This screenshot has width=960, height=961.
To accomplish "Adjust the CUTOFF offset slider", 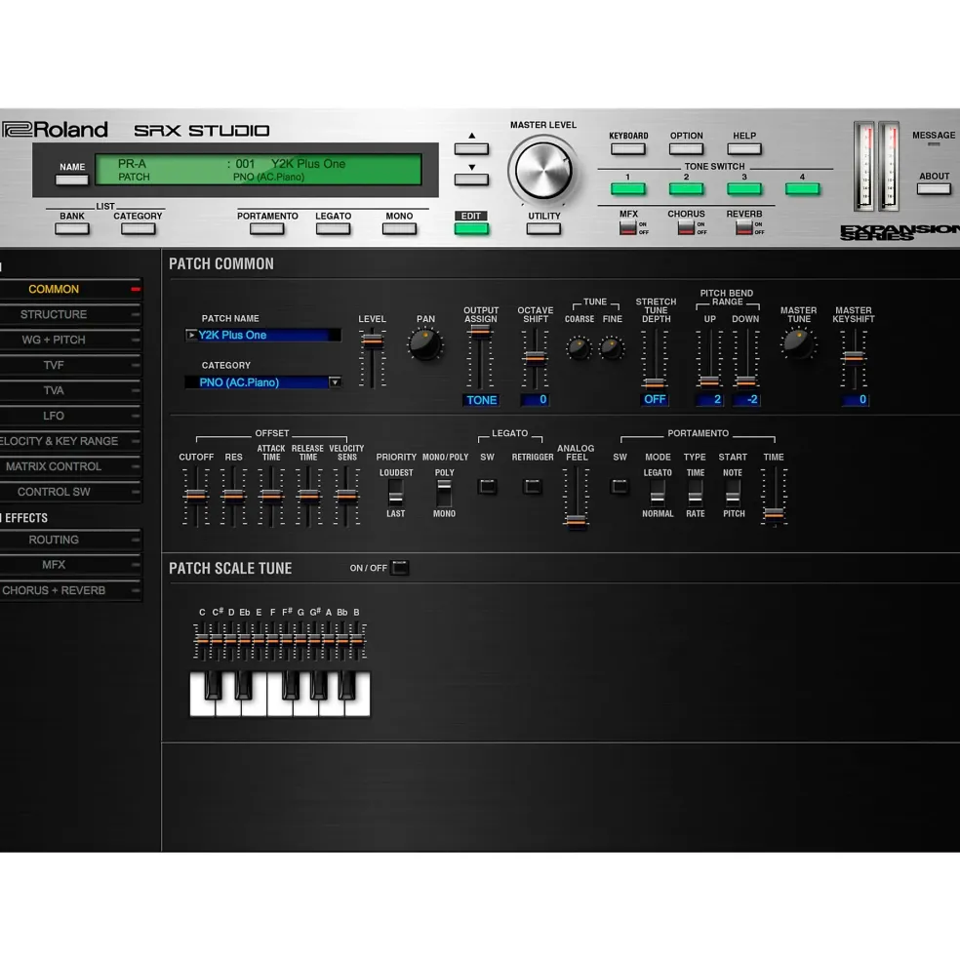I will (x=195, y=496).
